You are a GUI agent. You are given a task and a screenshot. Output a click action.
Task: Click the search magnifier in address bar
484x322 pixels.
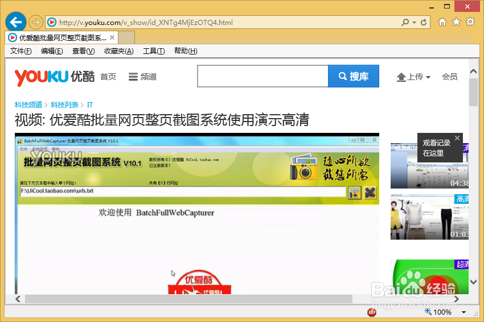(405, 22)
